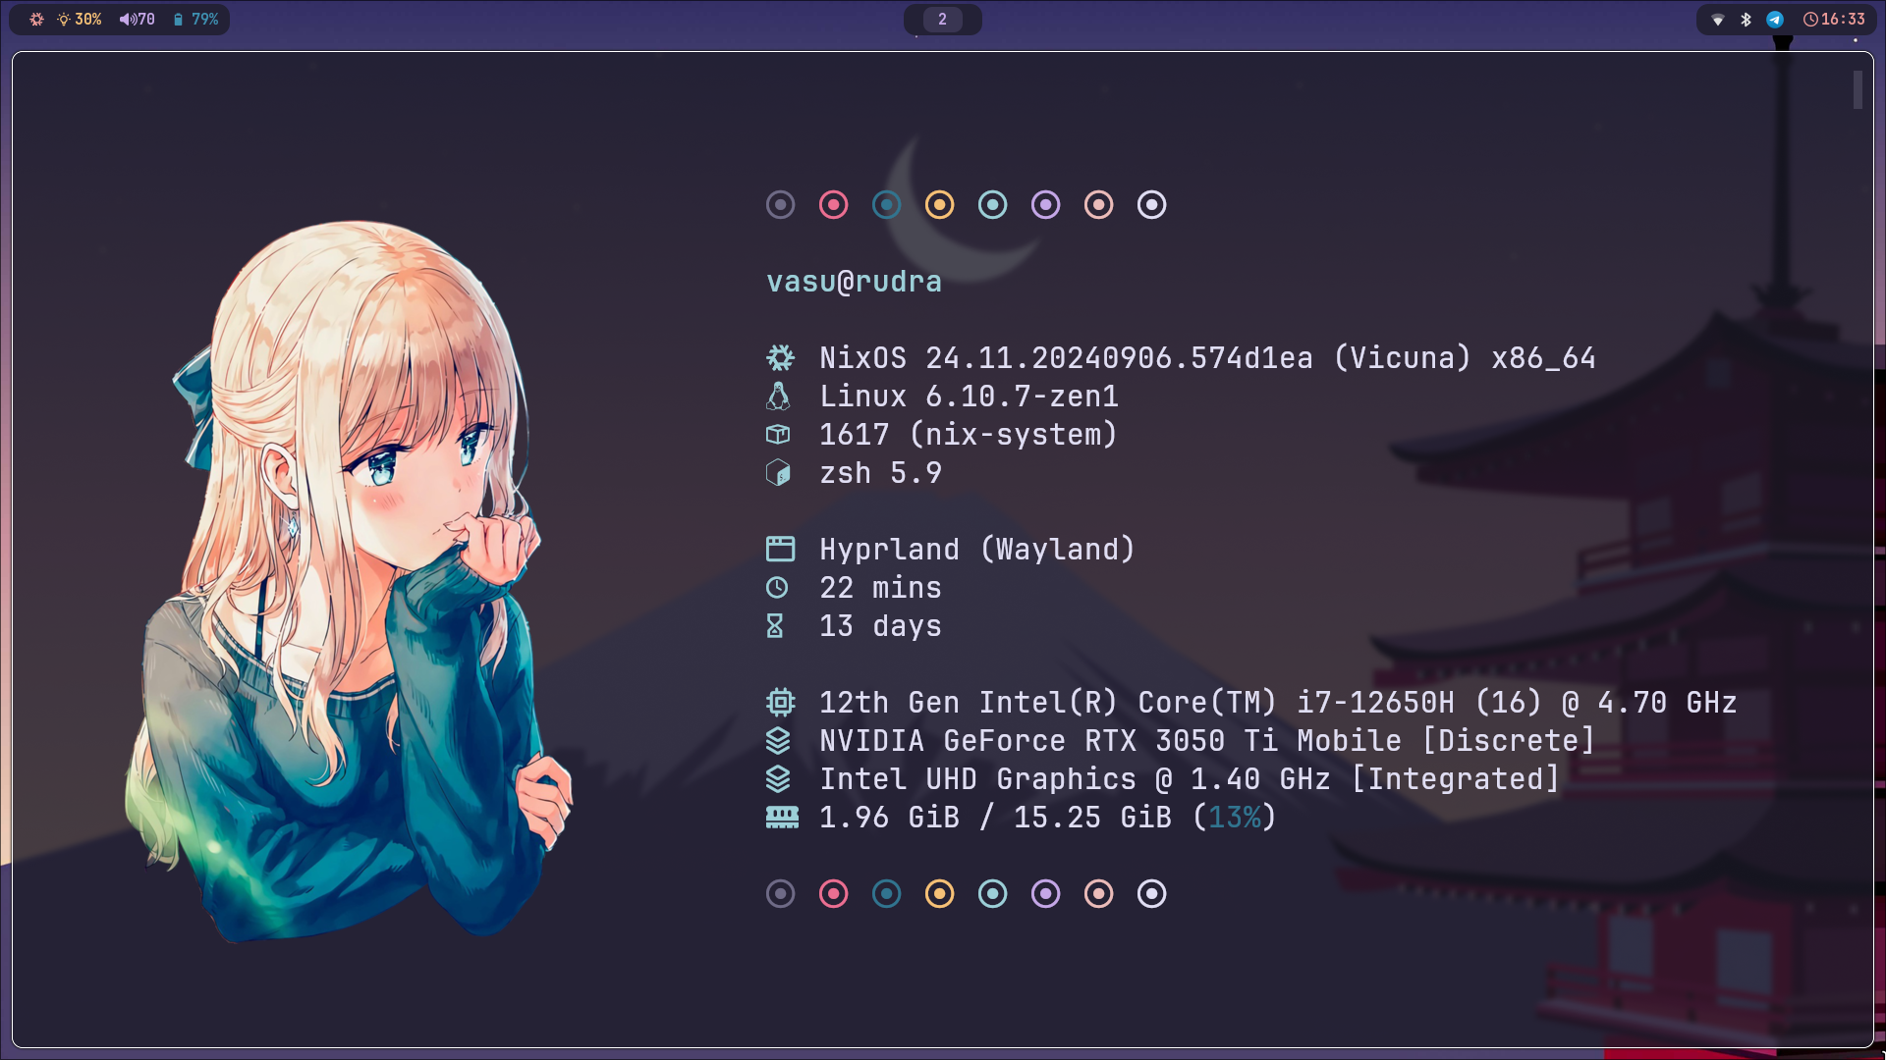1886x1060 pixels.
Task: Open the Telegram tray icon
Action: point(1775,20)
